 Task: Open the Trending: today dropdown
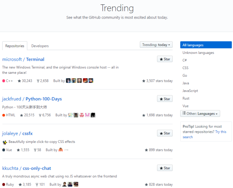[156, 45]
